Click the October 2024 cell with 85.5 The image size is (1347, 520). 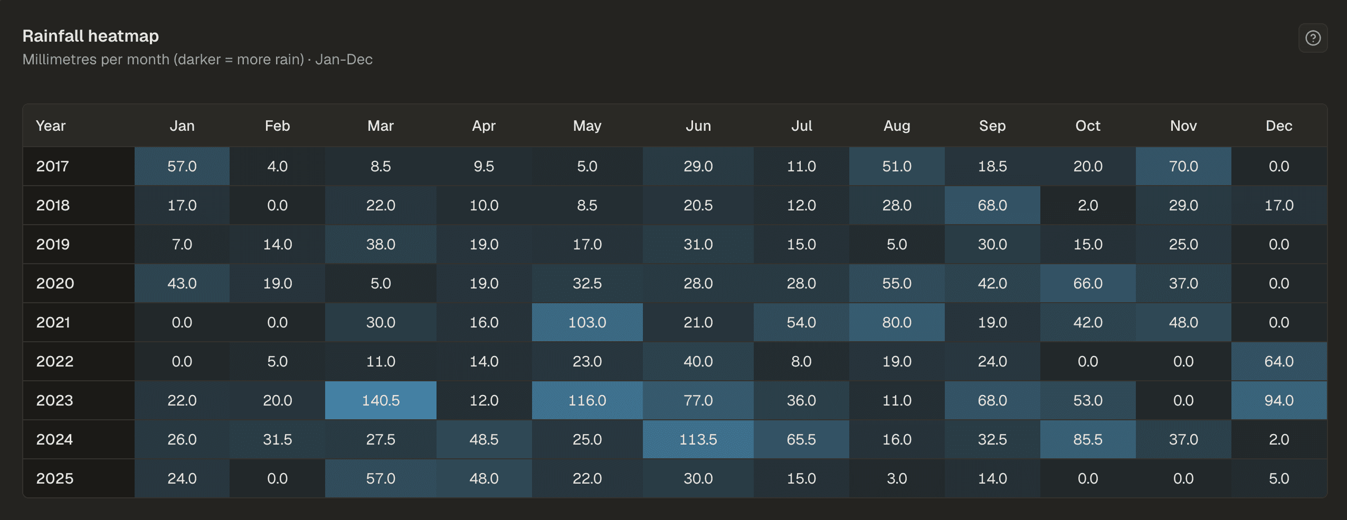(1088, 439)
